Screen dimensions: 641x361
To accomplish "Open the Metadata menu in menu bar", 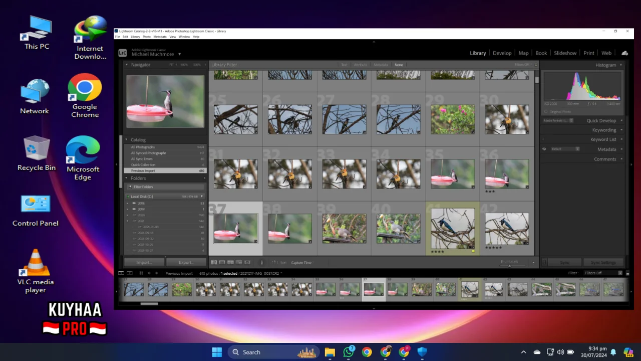I will point(160,37).
